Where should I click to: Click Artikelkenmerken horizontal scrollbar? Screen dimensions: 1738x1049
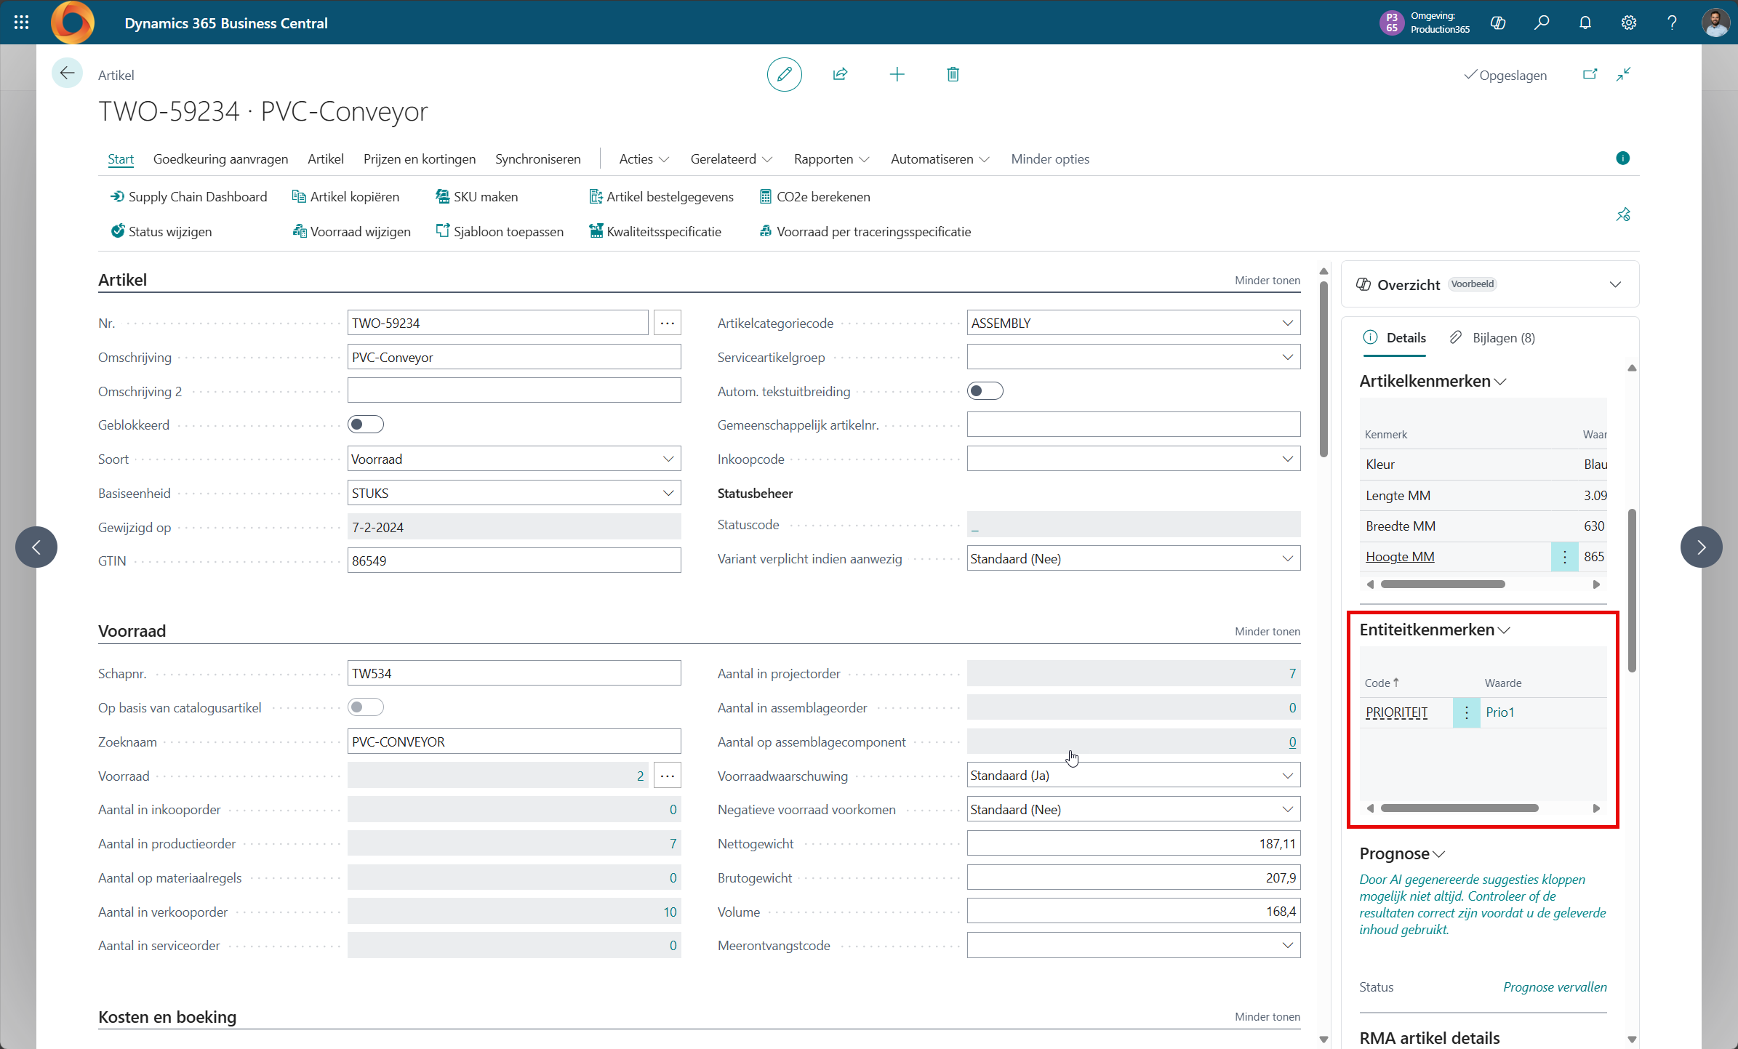click(1442, 584)
